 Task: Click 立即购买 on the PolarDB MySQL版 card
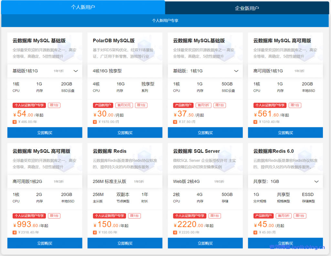[x=125, y=133]
